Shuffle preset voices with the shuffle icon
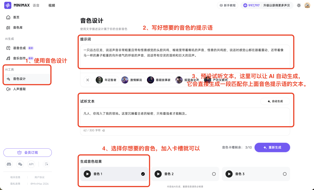Image resolution: width=314 pixels, height=190 pixels. 88,80
